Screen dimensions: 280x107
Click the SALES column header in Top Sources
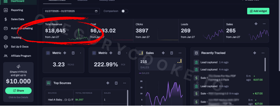coord(107,93)
